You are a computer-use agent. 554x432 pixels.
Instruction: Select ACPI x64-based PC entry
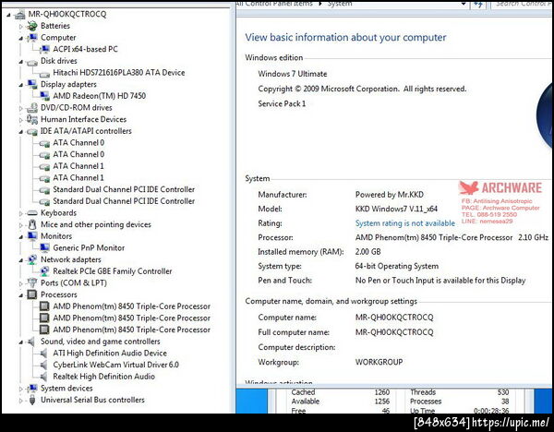[x=85, y=49]
